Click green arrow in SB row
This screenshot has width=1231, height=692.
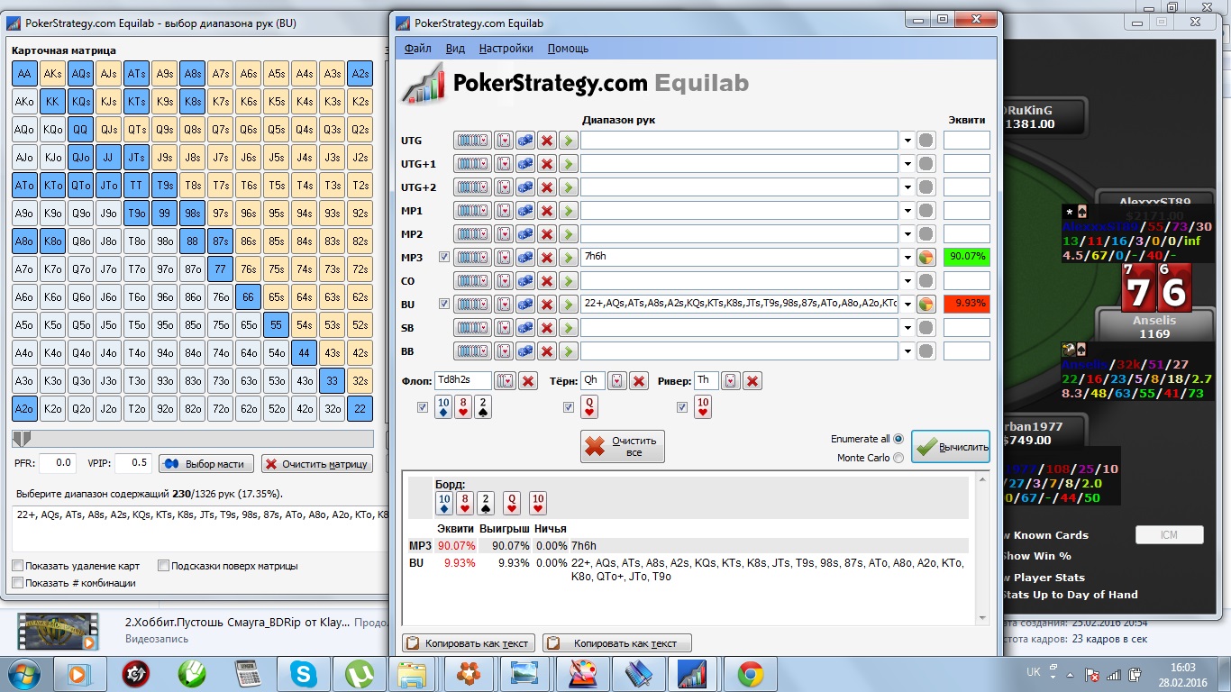568,327
